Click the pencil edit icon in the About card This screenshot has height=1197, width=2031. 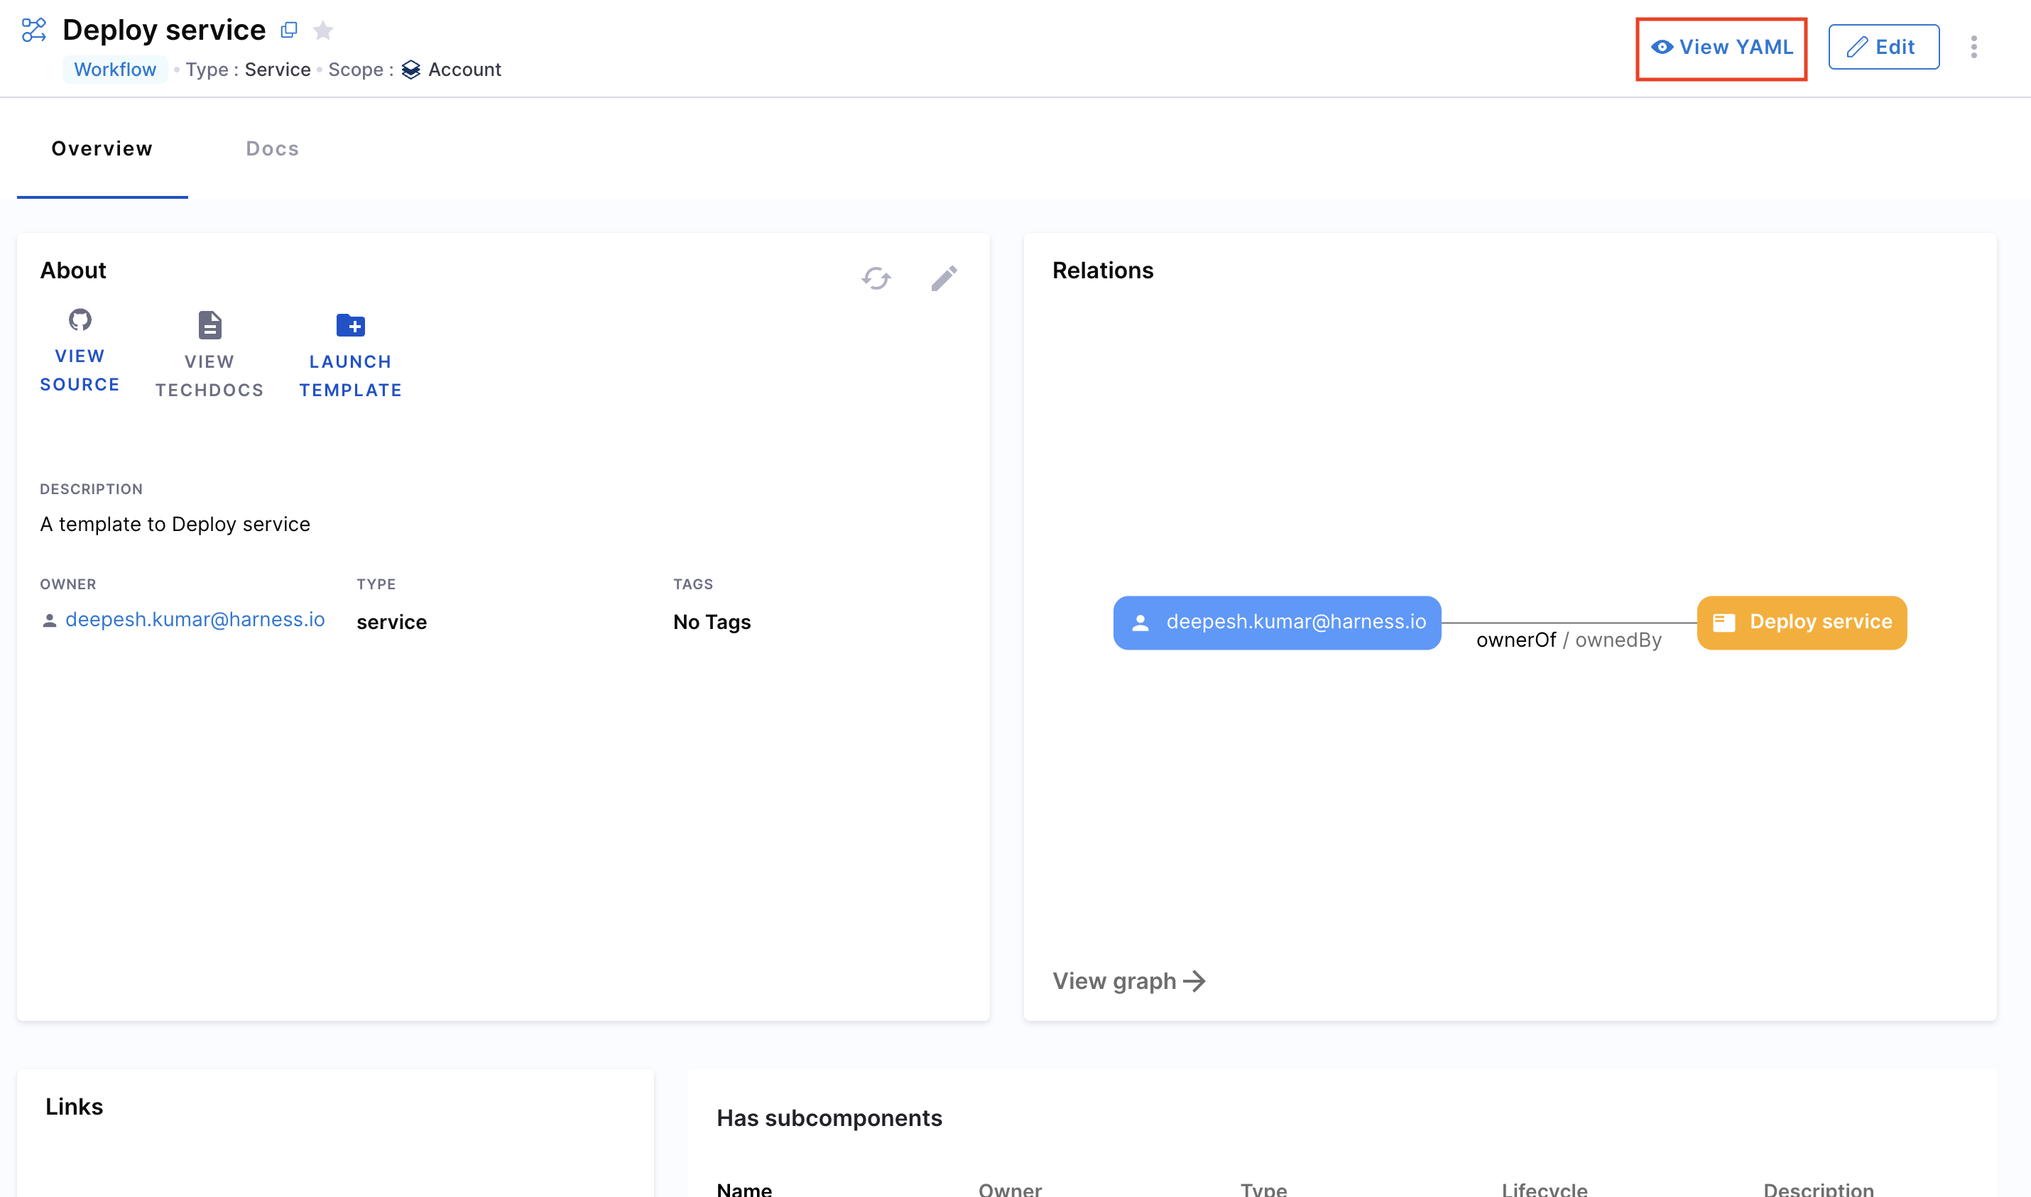click(944, 278)
